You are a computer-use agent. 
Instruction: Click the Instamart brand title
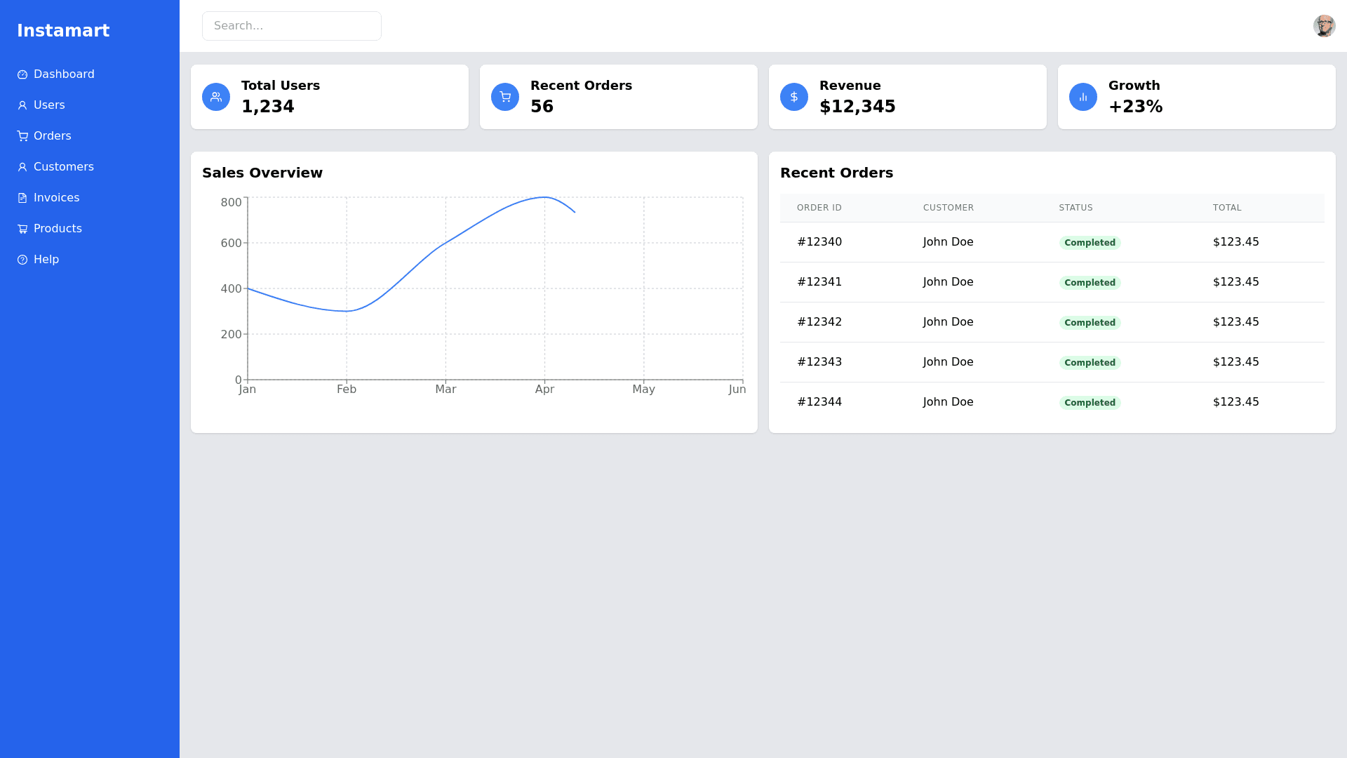[63, 31]
